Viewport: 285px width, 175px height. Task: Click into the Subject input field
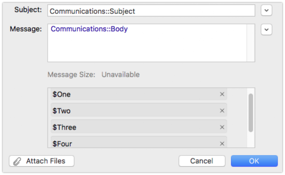[x=151, y=11]
